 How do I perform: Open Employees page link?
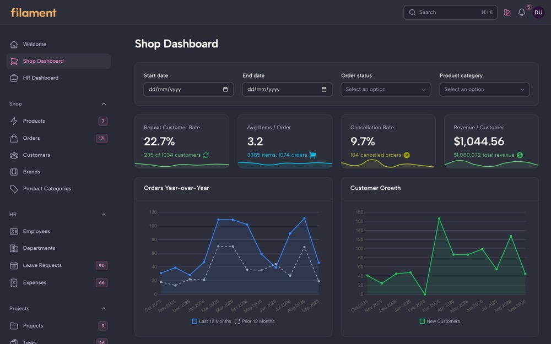point(58,231)
